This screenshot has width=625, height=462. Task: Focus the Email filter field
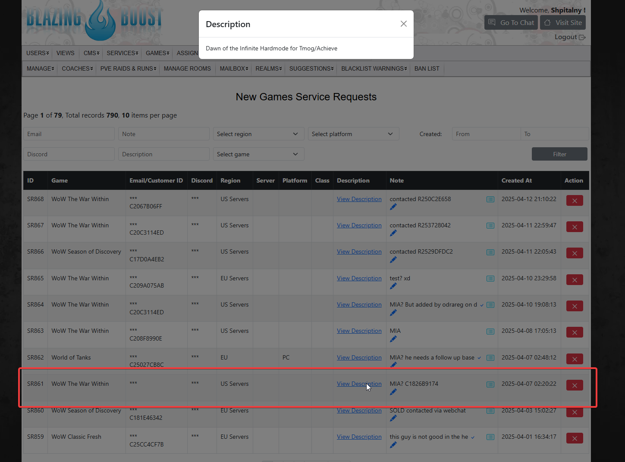point(69,134)
